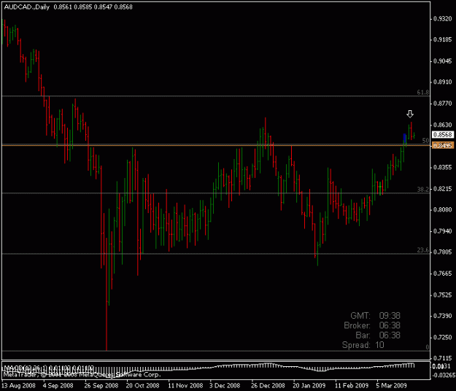The image size is (456, 391).
Task: Click the white down-arrow marker above latest candles
Action: tap(410, 114)
